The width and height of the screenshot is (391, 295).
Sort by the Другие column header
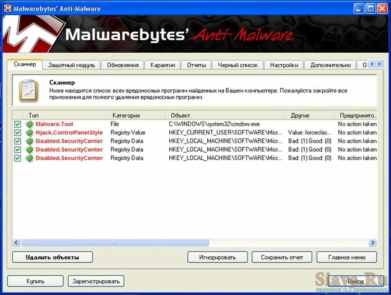(310, 116)
